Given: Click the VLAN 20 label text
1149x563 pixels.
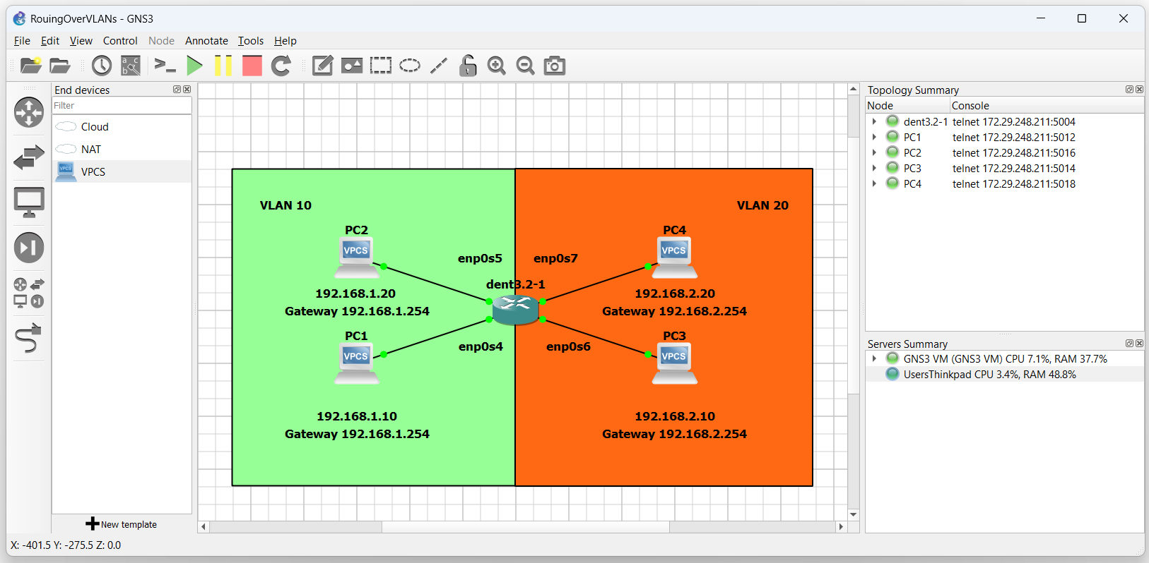Looking at the screenshot, I should (x=762, y=205).
